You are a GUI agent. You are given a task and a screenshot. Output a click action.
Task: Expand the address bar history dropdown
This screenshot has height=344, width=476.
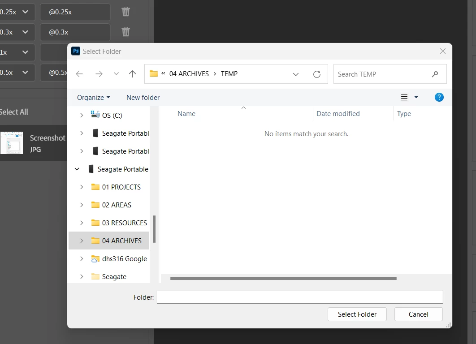pos(296,74)
